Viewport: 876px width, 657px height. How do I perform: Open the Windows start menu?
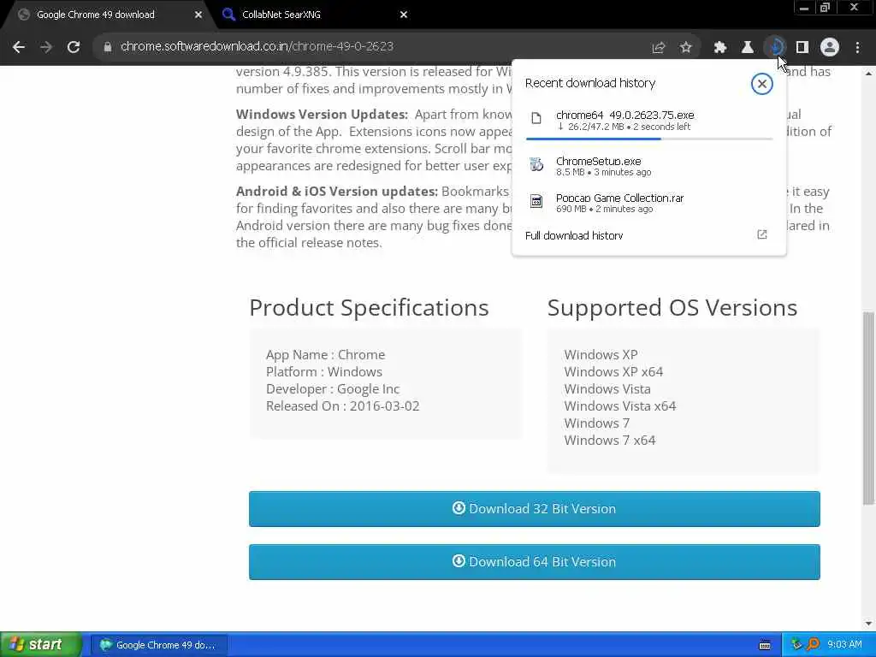40,645
